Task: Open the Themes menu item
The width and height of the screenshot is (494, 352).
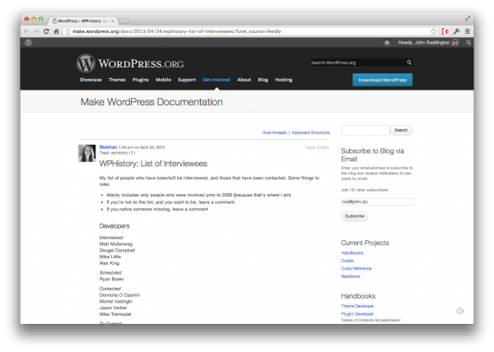Action: tap(117, 80)
